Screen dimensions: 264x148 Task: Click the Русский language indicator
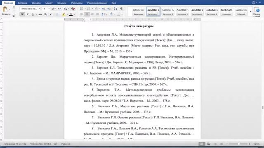click(66, 144)
